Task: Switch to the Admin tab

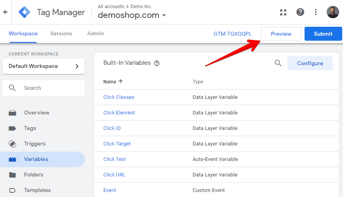Action: [x=96, y=34]
